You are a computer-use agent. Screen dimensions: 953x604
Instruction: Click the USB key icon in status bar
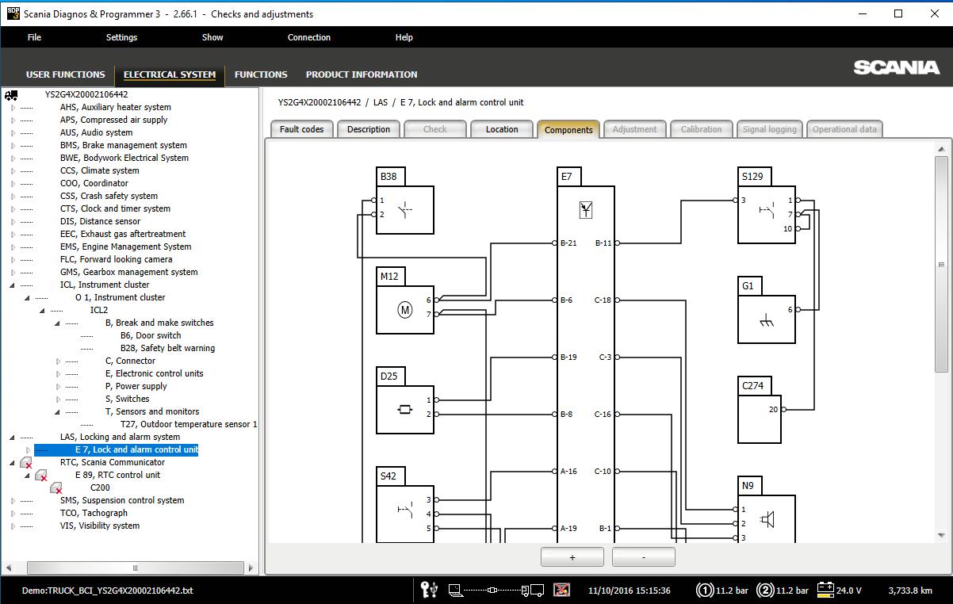(x=429, y=590)
